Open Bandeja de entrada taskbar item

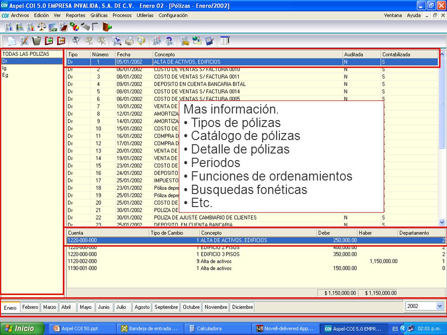[150, 328]
